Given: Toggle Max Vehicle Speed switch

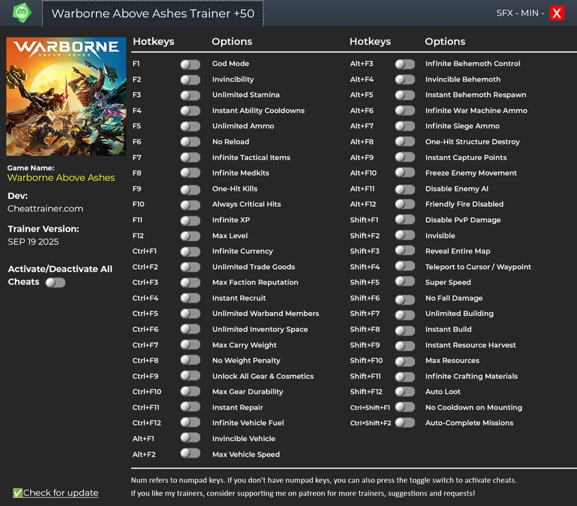Looking at the screenshot, I should point(190,453).
